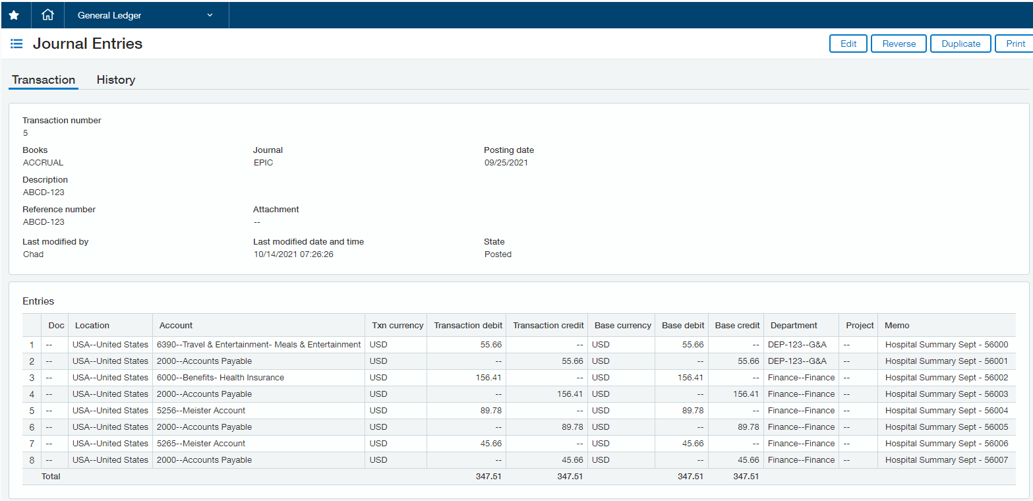This screenshot has width=1033, height=501.
Task: Go to the Home icon
Action: point(47,15)
